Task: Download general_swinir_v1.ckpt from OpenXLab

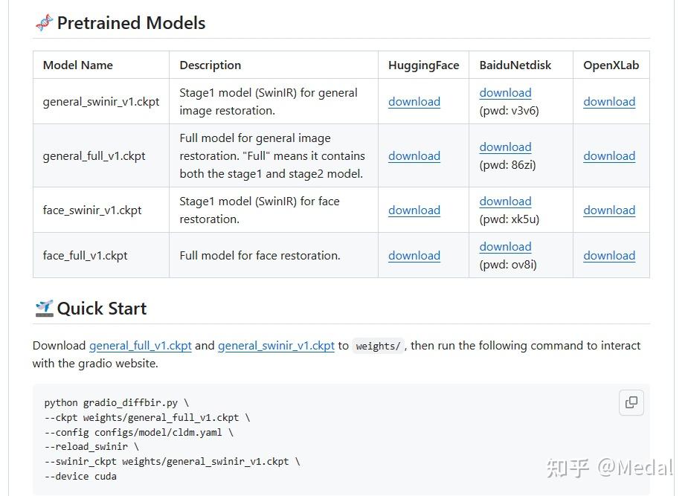Action: tap(609, 102)
